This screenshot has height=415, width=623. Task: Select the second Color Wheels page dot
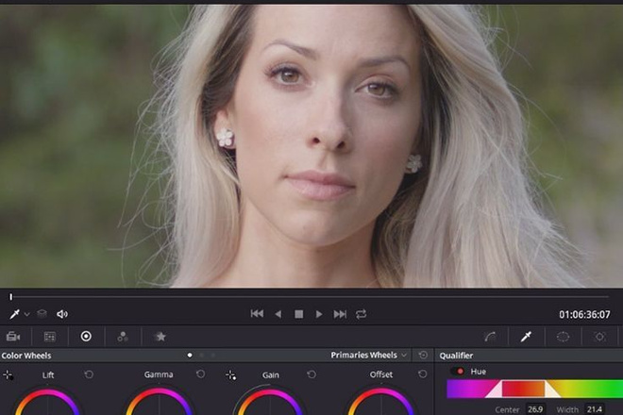tap(202, 355)
